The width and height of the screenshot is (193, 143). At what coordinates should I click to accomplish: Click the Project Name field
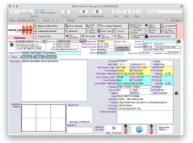click(51, 53)
